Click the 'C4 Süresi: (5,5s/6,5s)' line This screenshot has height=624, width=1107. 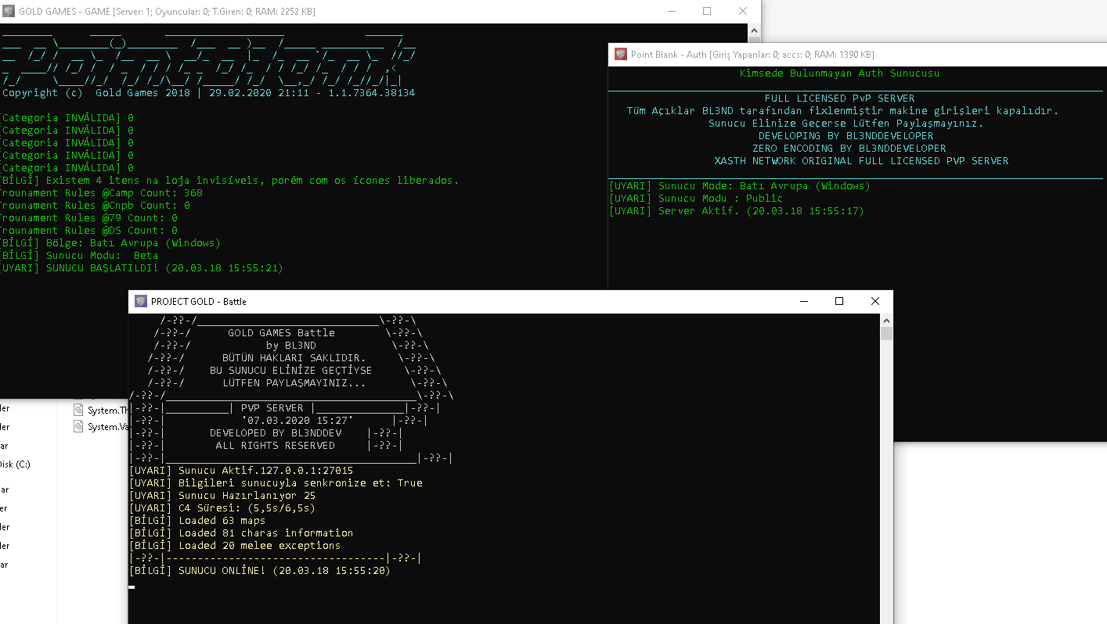tap(222, 508)
